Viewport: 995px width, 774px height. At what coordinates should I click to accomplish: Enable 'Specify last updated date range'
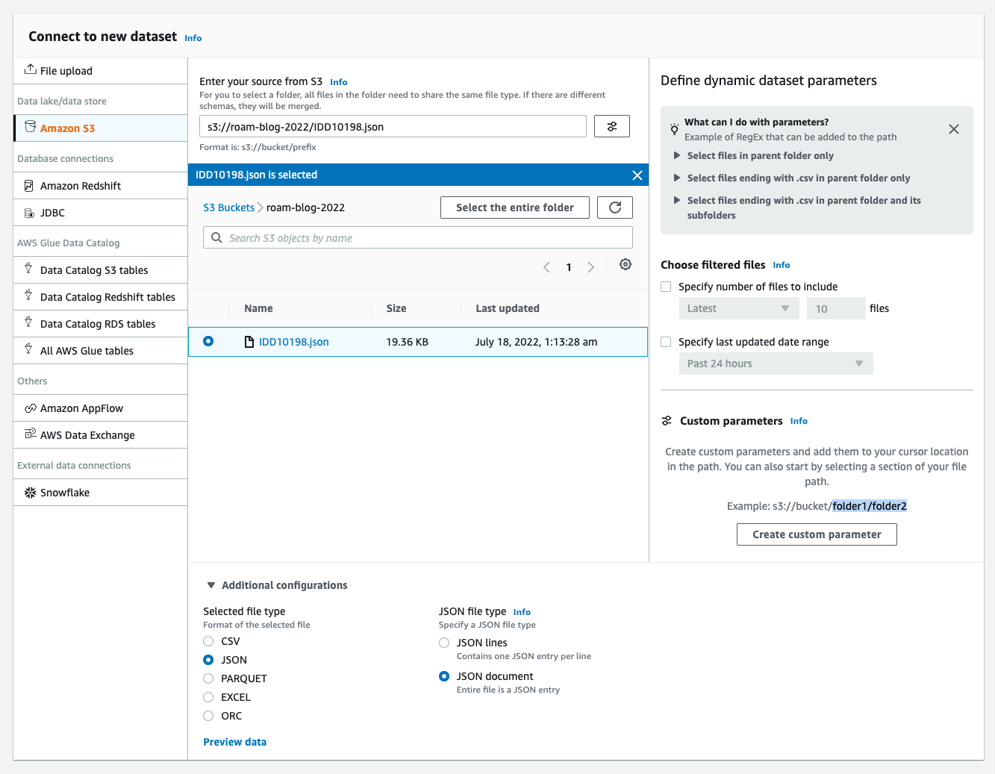pos(666,342)
